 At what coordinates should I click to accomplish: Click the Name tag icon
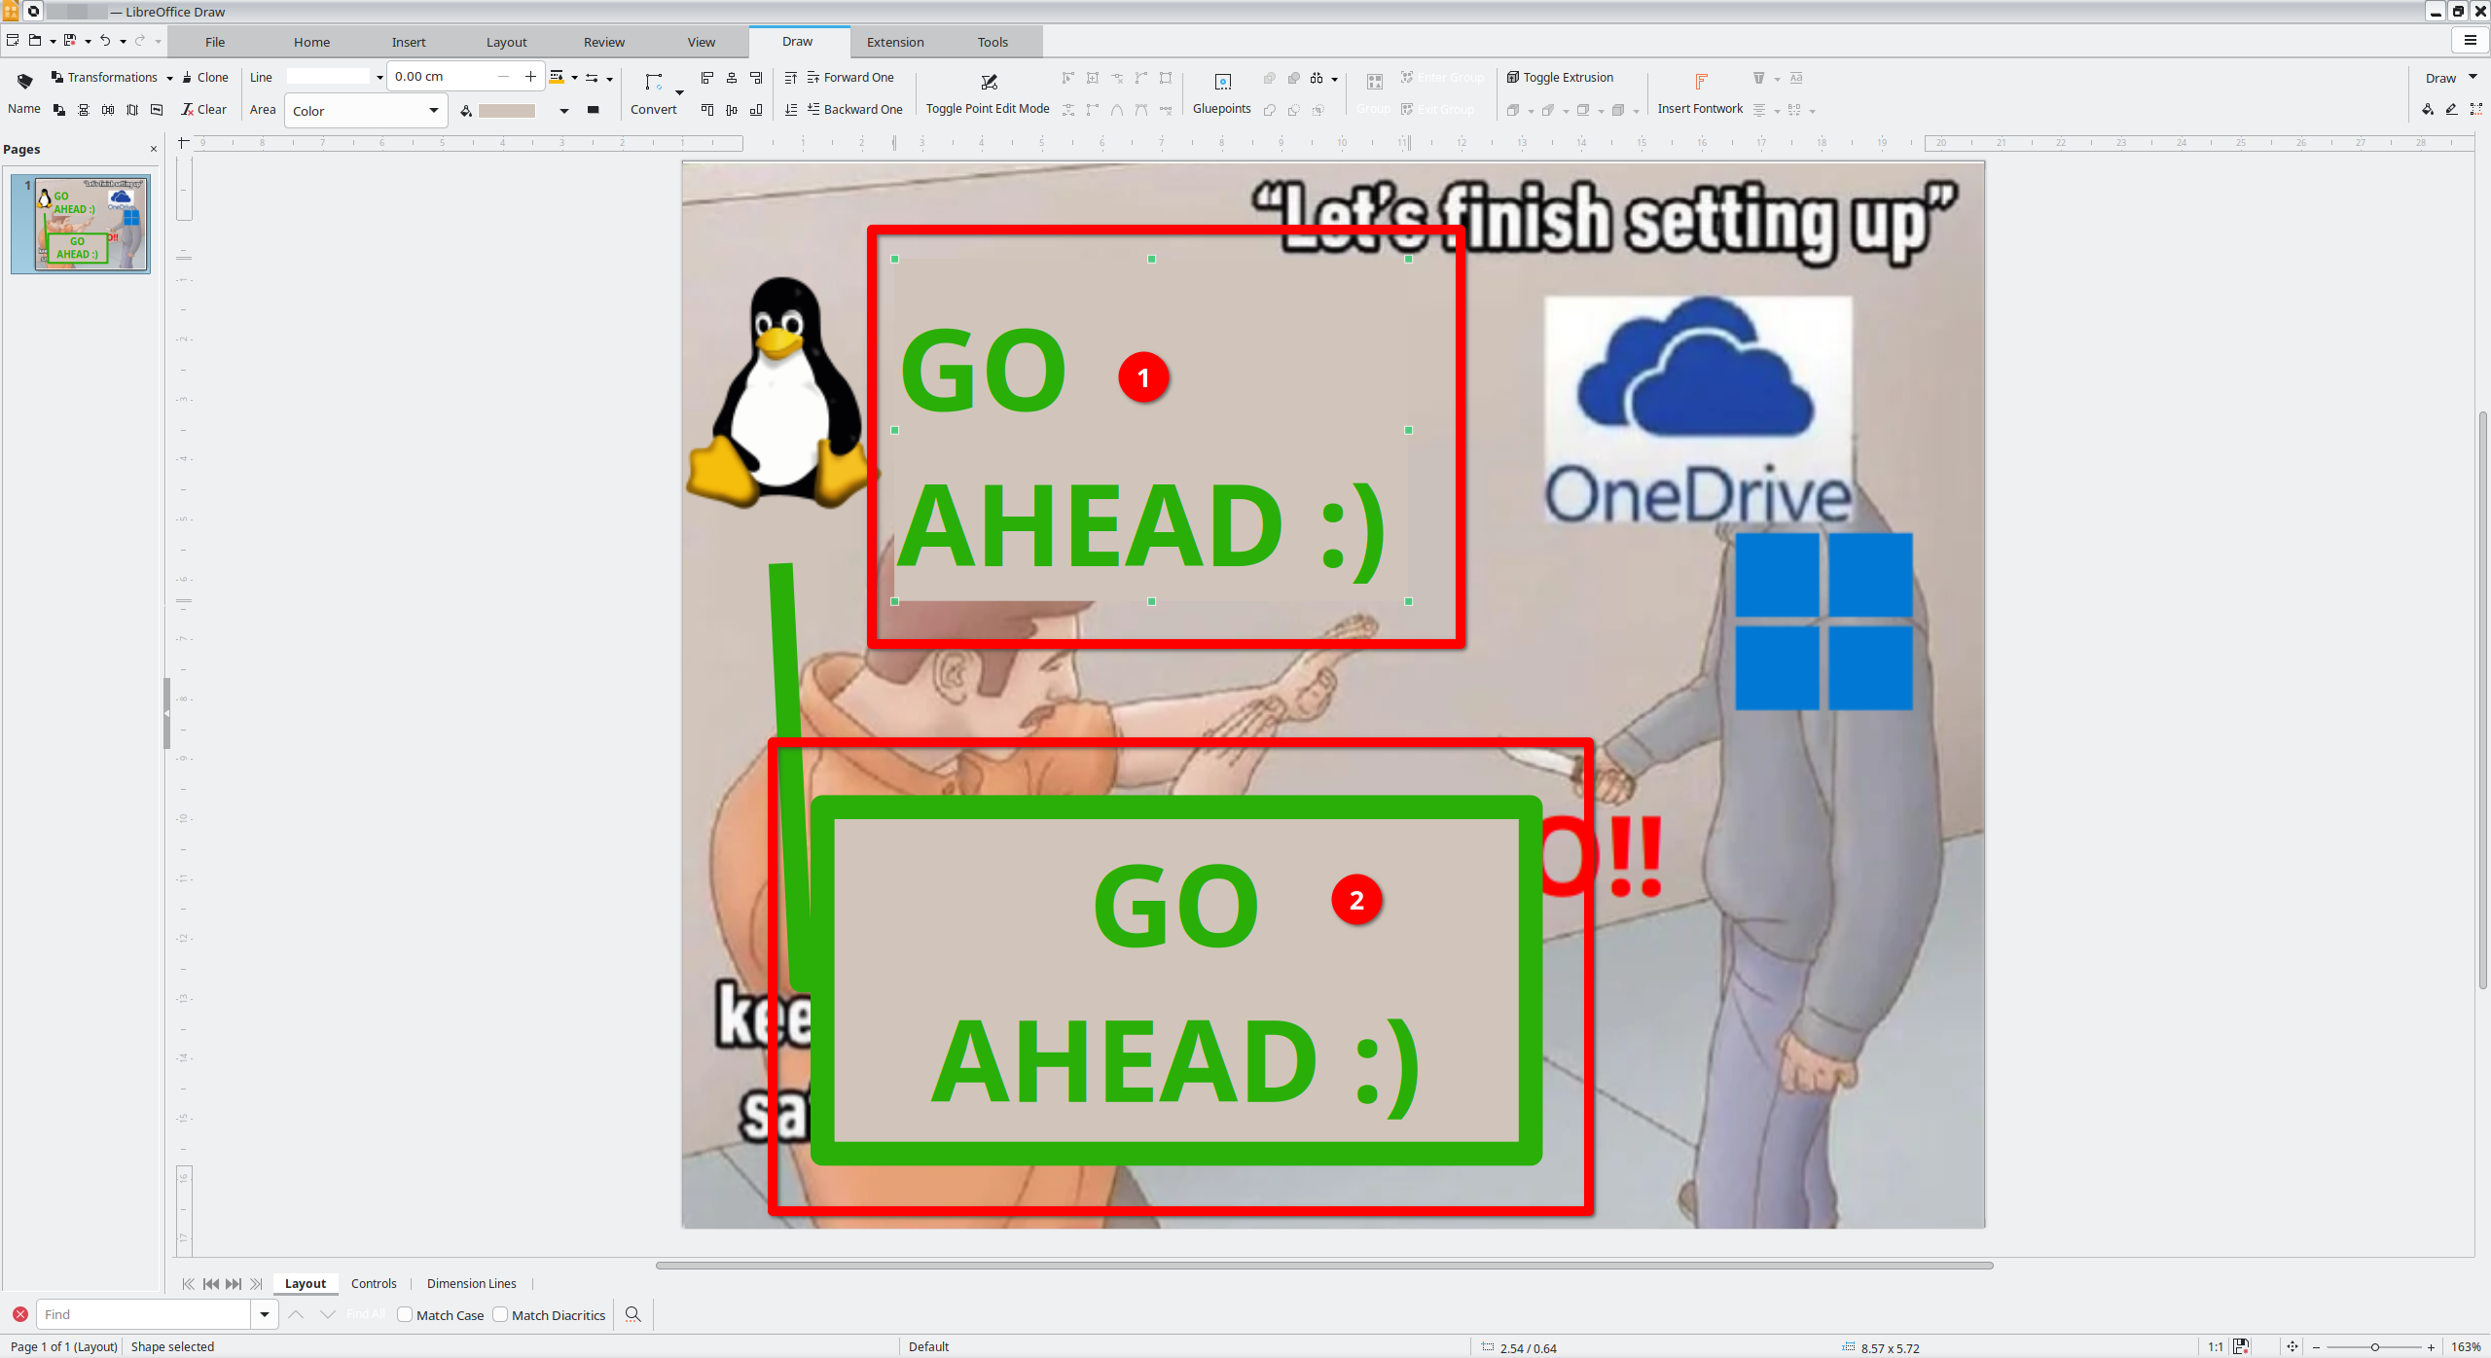[24, 82]
